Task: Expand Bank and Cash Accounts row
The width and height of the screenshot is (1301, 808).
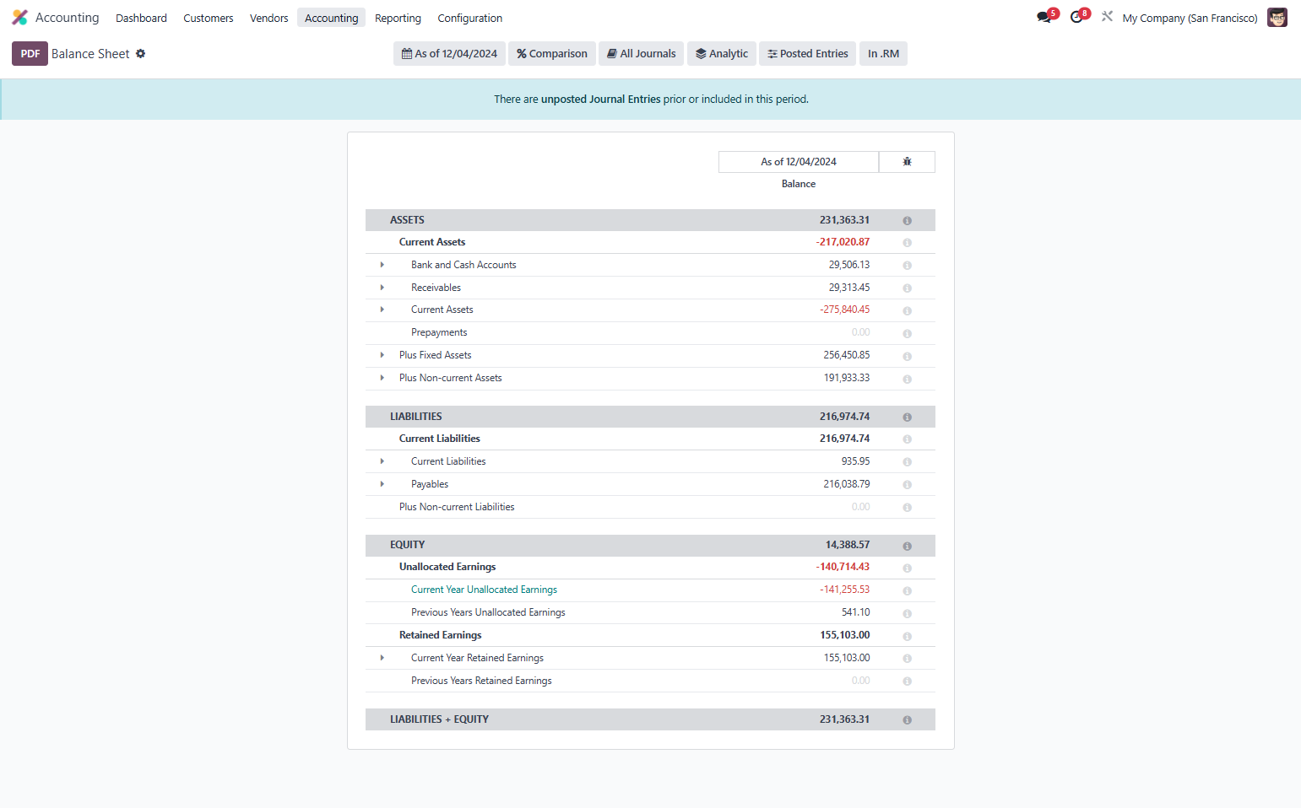Action: pyautogui.click(x=382, y=265)
